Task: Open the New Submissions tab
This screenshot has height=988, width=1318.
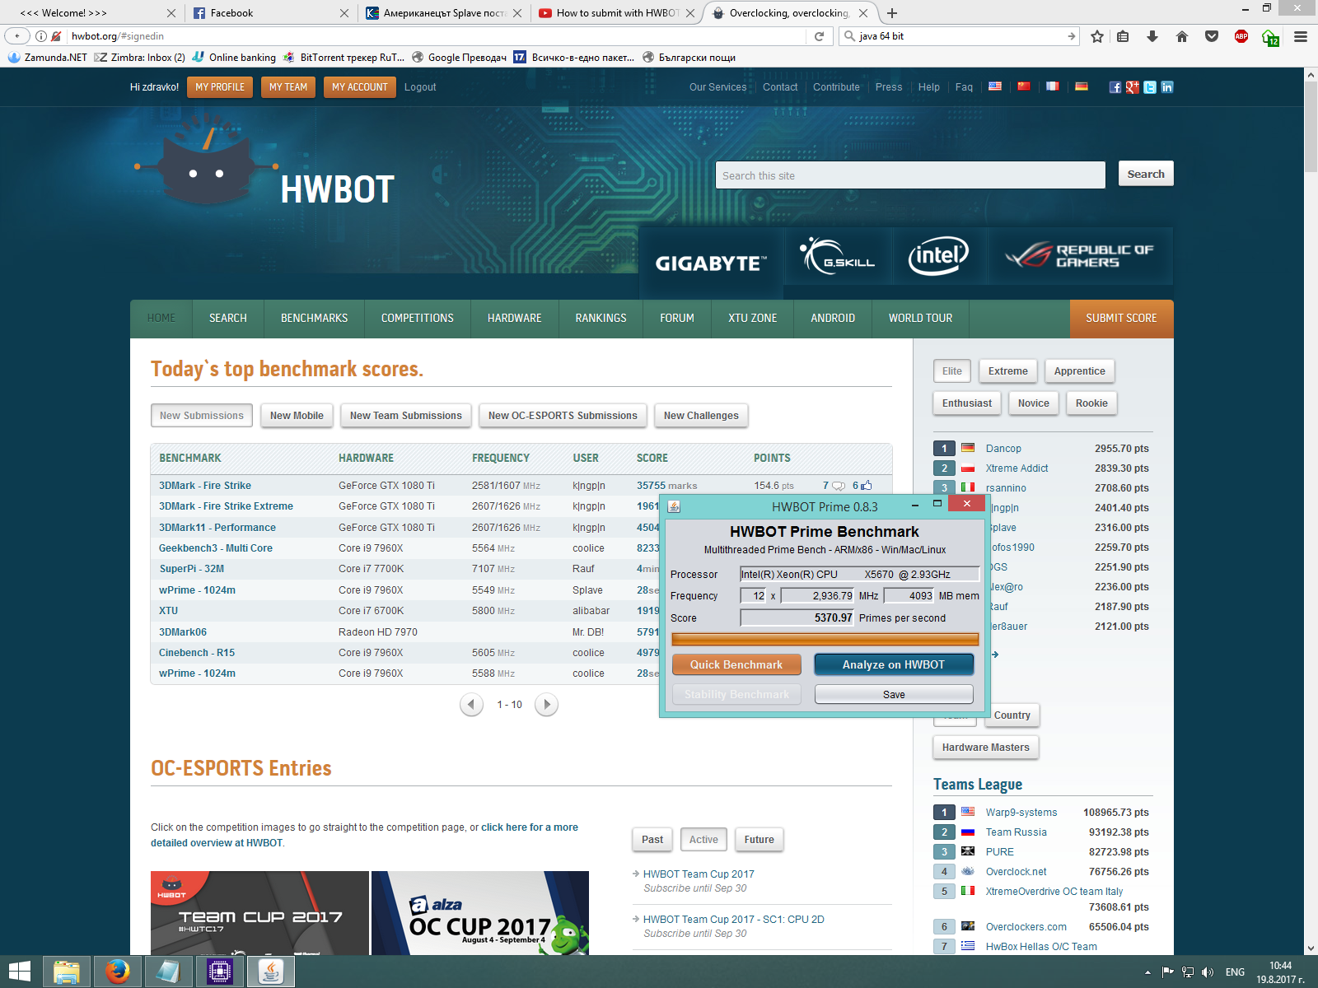Action: [202, 416]
